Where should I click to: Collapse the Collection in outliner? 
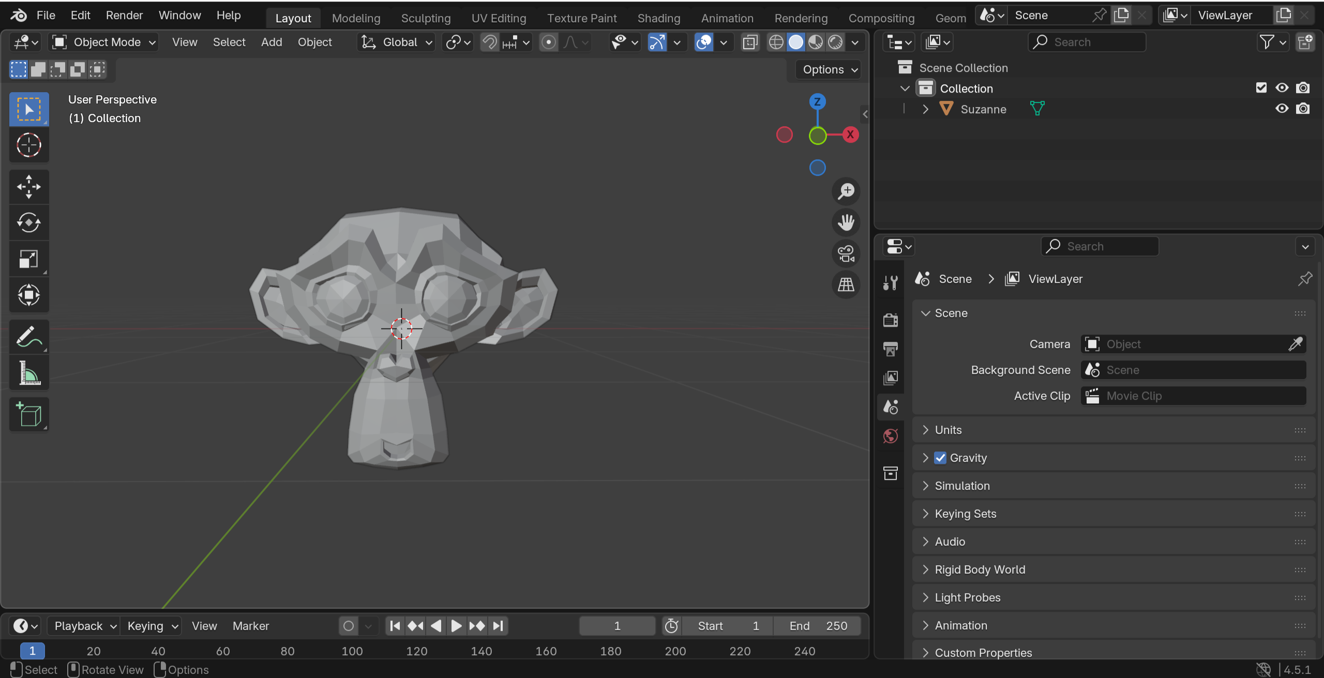pos(905,88)
